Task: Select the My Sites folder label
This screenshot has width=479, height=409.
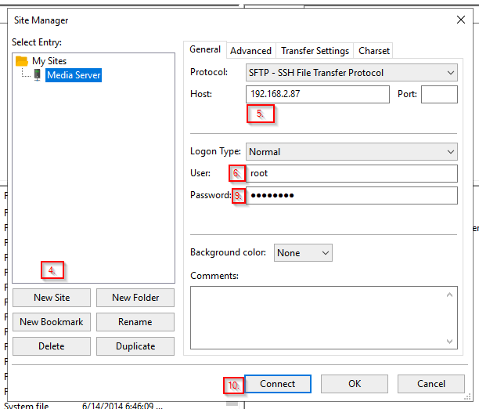Action: [x=49, y=61]
